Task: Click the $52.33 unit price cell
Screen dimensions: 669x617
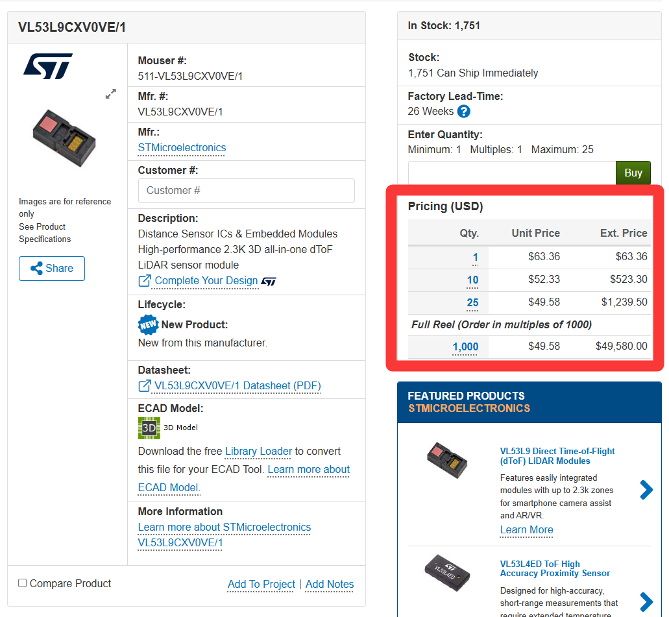Action: click(x=544, y=280)
